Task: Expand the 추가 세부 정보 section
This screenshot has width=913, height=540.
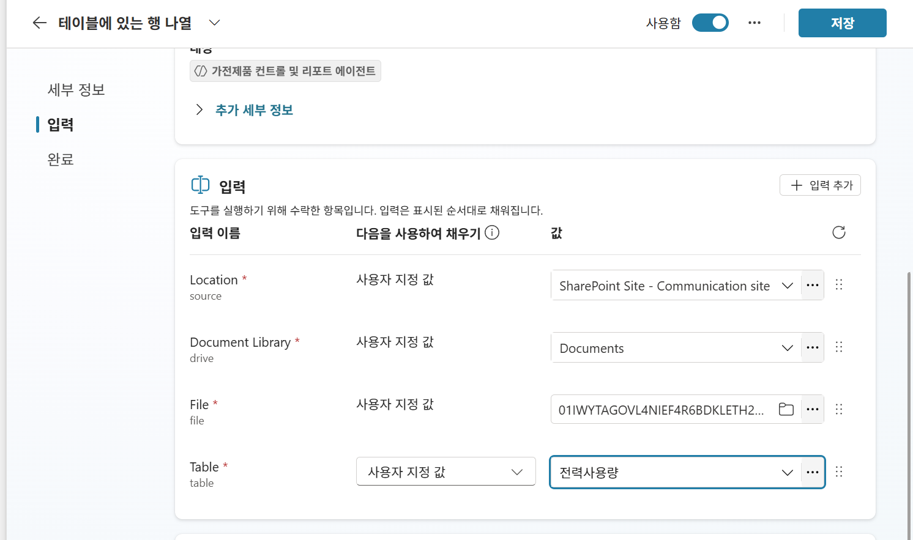Action: tap(244, 110)
